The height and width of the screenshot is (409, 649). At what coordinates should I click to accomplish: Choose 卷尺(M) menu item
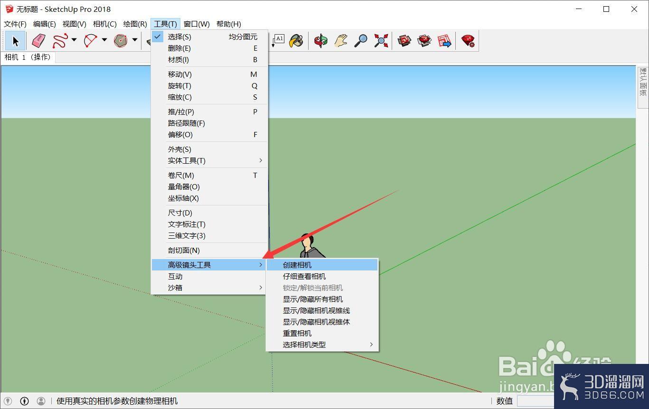click(209, 175)
